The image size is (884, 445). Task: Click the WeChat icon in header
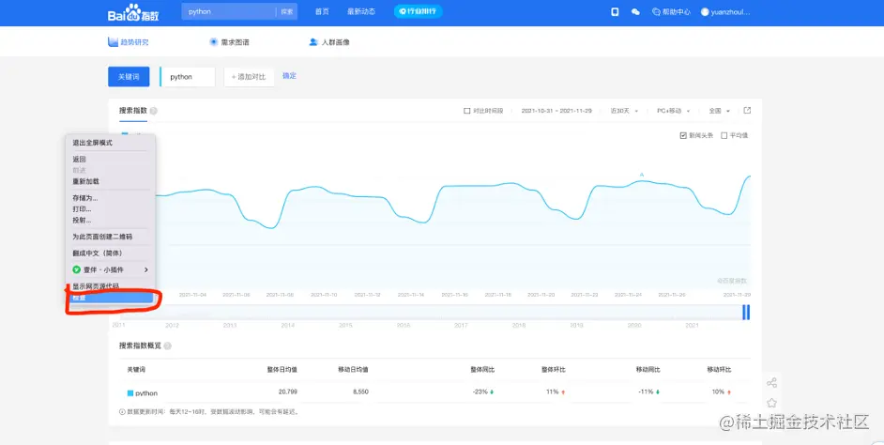[635, 12]
